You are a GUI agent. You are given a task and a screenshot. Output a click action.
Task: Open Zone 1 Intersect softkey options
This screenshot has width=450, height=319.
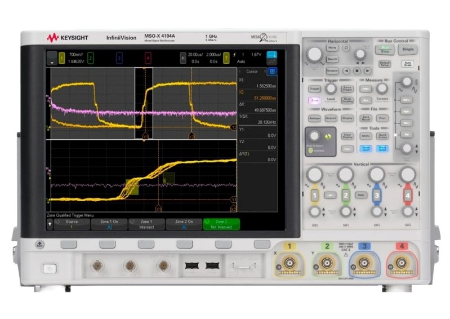pos(146,224)
